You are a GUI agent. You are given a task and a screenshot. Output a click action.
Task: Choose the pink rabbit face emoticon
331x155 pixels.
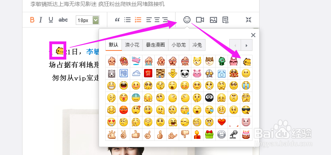pos(197,73)
